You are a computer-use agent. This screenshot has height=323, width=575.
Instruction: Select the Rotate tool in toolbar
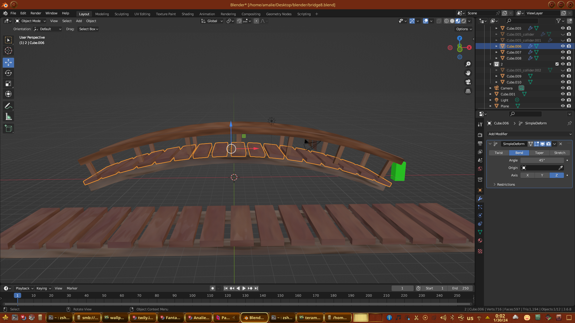pos(8,73)
